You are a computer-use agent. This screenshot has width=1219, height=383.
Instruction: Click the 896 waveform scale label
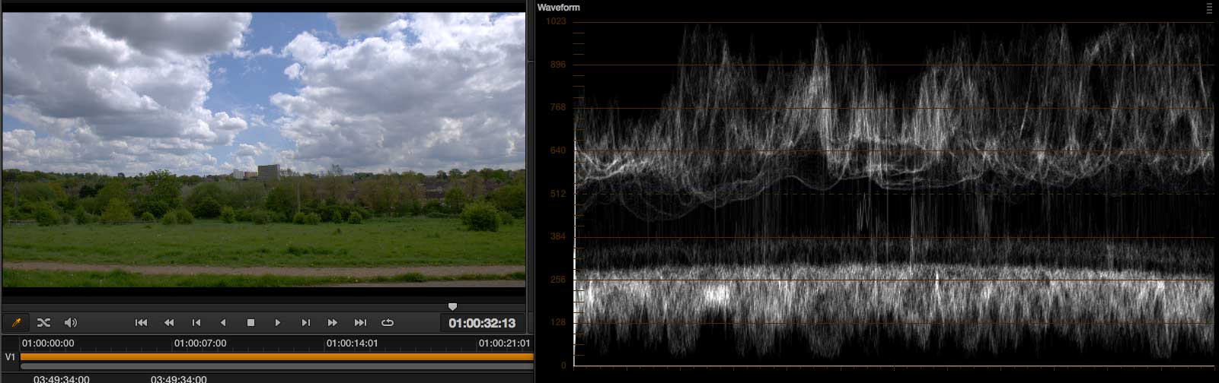click(558, 65)
